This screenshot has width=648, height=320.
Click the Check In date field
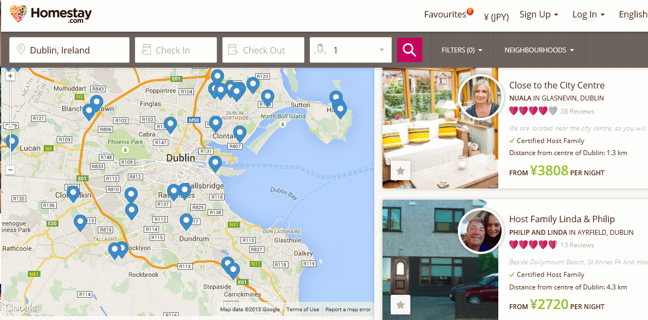(175, 50)
